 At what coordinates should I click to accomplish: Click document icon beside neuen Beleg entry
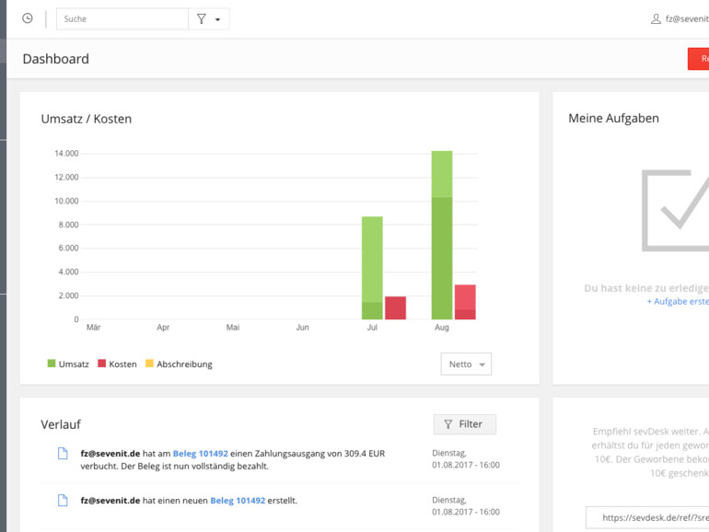(63, 501)
